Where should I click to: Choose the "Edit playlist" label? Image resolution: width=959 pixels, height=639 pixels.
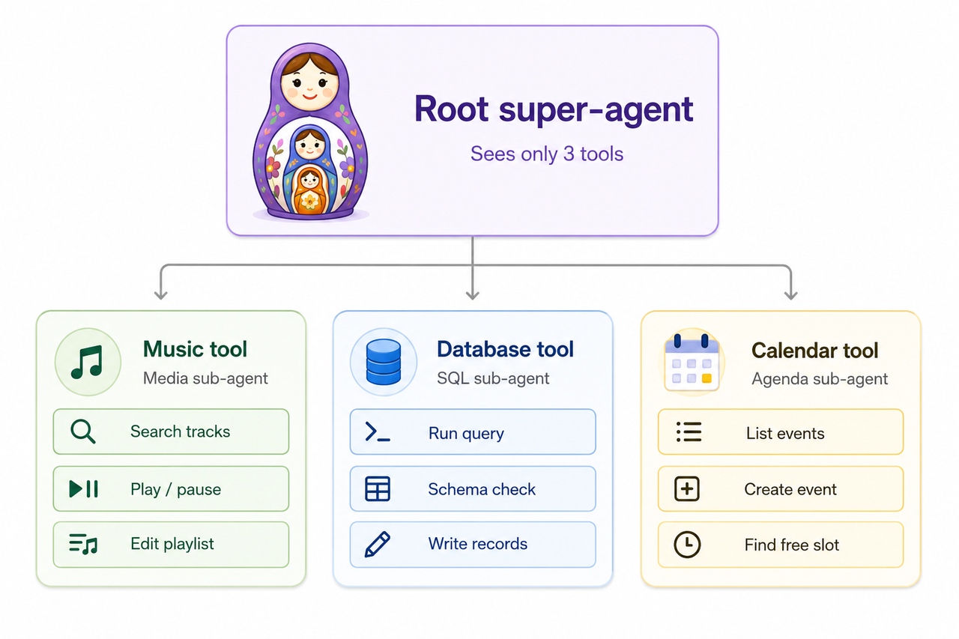click(x=172, y=544)
